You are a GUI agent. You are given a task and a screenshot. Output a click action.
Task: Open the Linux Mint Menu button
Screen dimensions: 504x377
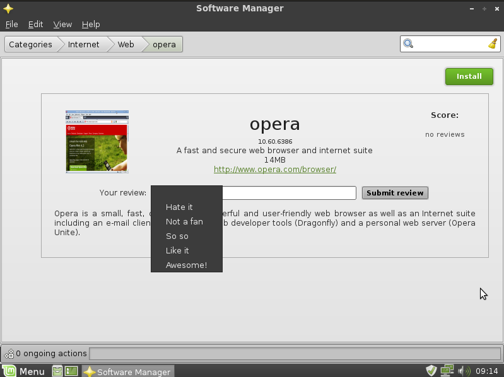click(23, 371)
